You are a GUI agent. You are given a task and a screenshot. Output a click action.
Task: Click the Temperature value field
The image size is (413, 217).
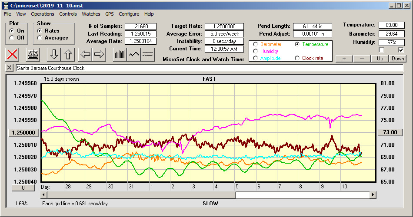391,25
